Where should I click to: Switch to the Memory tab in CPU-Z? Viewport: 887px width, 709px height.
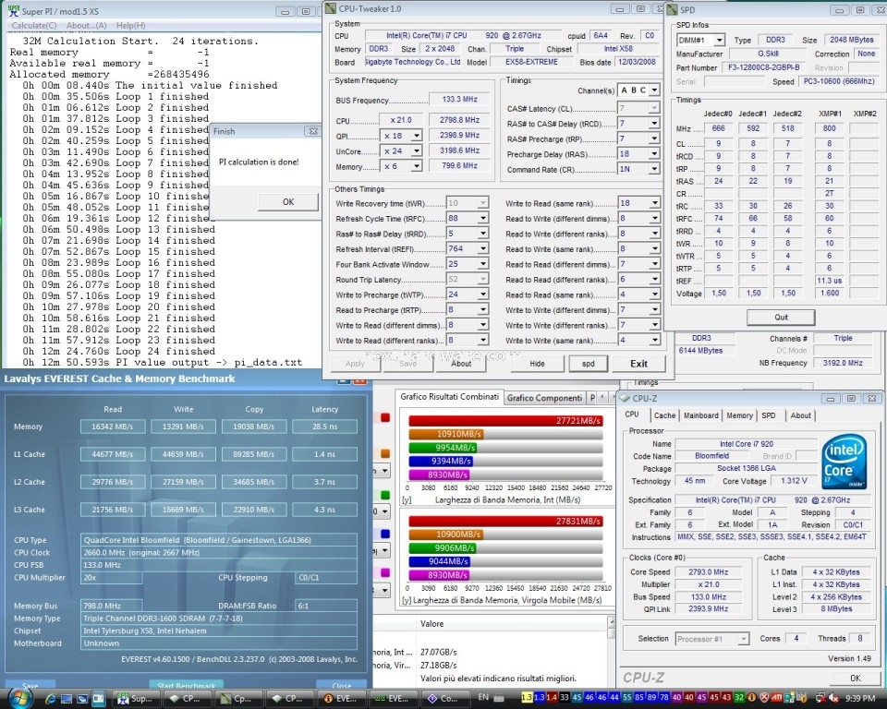click(739, 415)
